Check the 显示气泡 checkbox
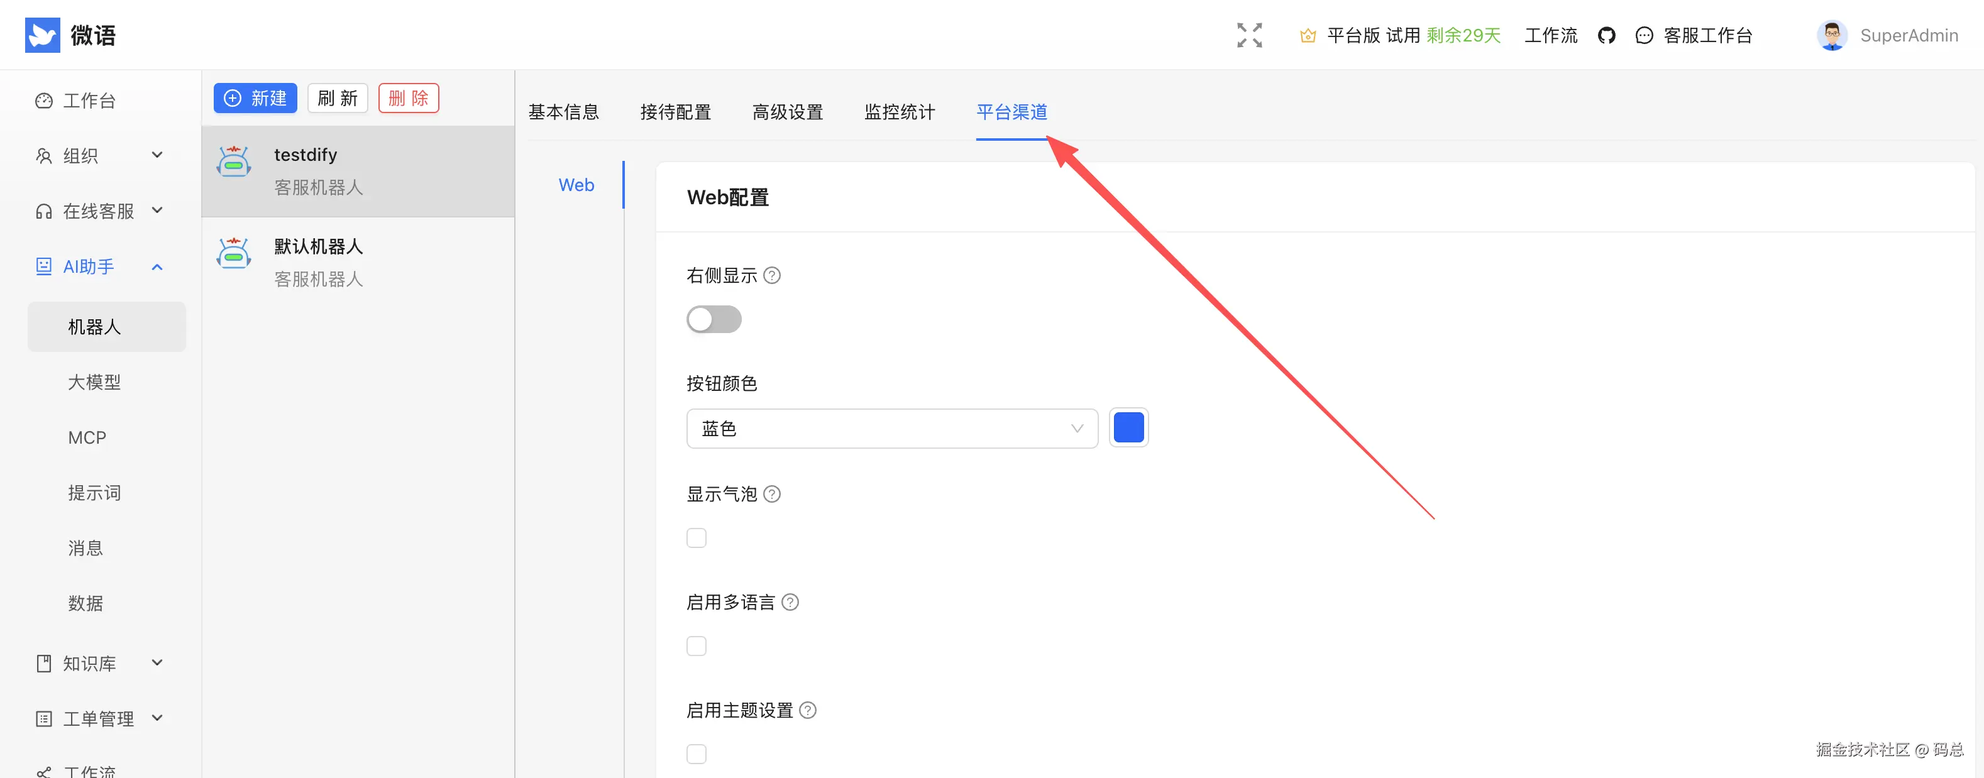 697,538
